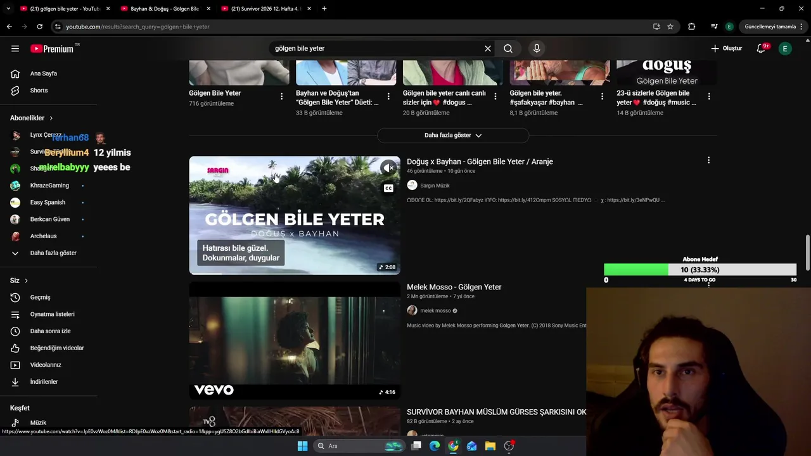Open Doğuş x Bayhan Gölgen Bile Yeter title
The height and width of the screenshot is (456, 811).
click(480, 161)
